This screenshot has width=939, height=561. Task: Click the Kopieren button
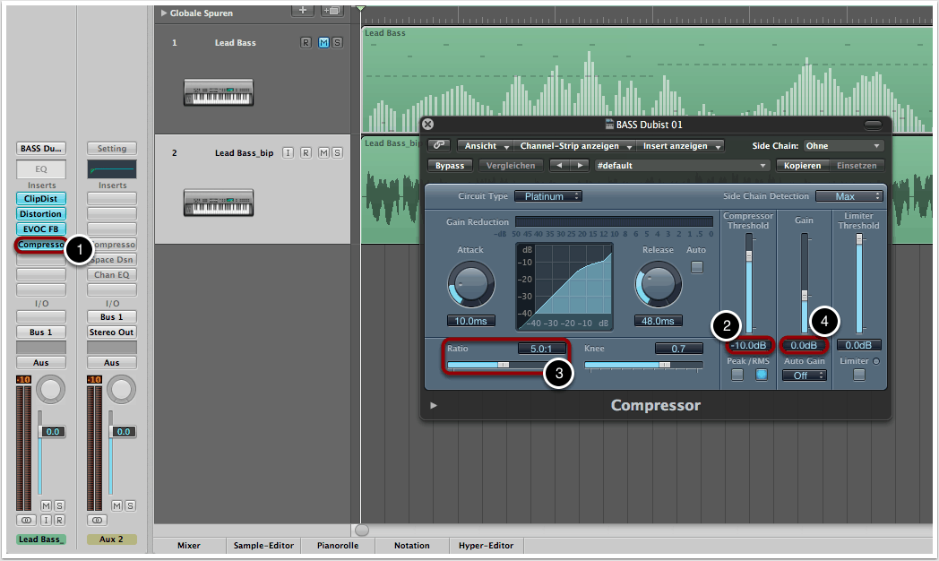[801, 166]
